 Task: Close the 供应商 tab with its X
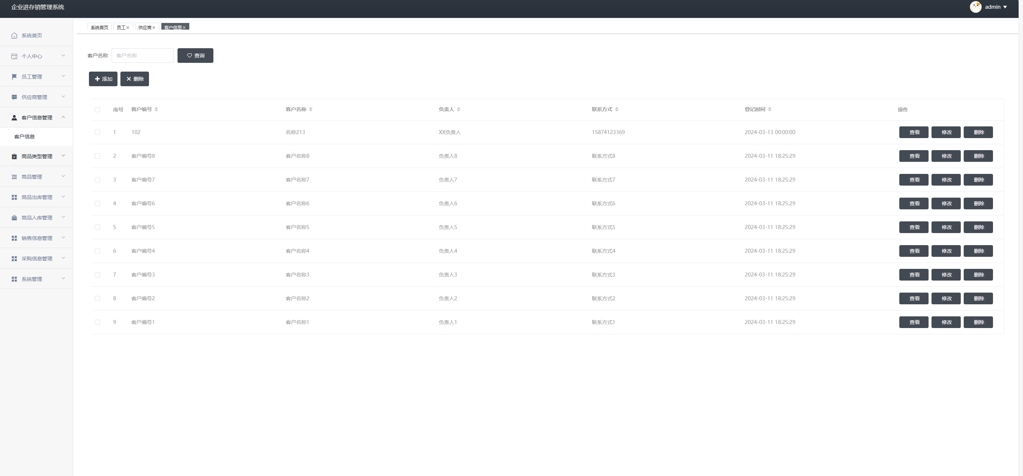[154, 28]
